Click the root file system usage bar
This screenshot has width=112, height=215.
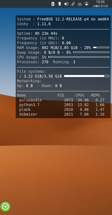[x=87, y=76]
